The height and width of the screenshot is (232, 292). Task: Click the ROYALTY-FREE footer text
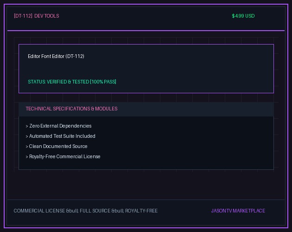tap(141, 211)
